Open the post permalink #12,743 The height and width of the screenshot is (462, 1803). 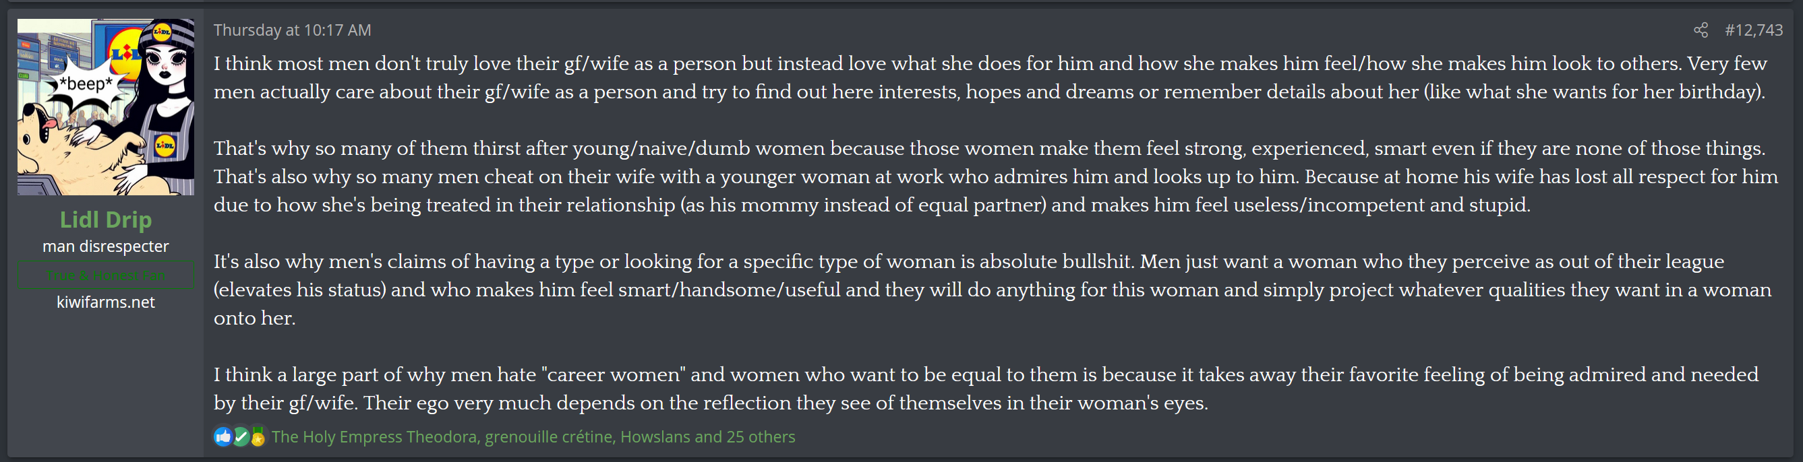(x=1753, y=30)
